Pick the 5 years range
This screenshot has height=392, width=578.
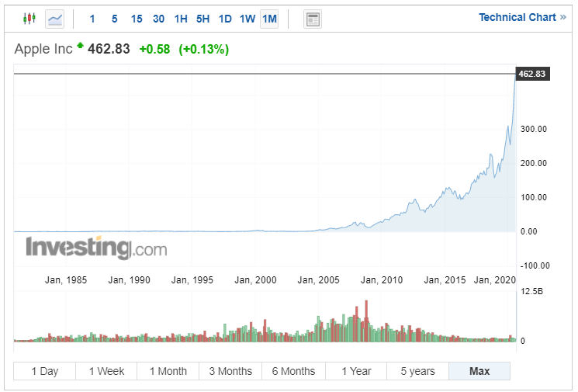coord(417,371)
